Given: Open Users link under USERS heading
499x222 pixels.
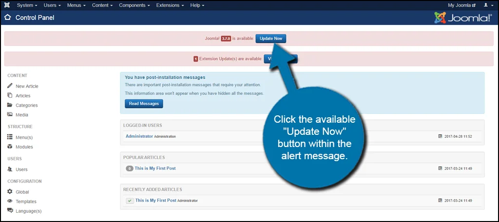Looking at the screenshot, I should [21, 169].
